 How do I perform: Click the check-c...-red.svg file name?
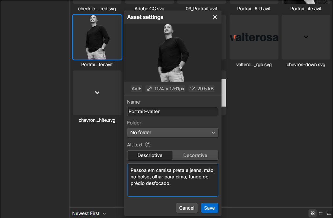coord(97,9)
